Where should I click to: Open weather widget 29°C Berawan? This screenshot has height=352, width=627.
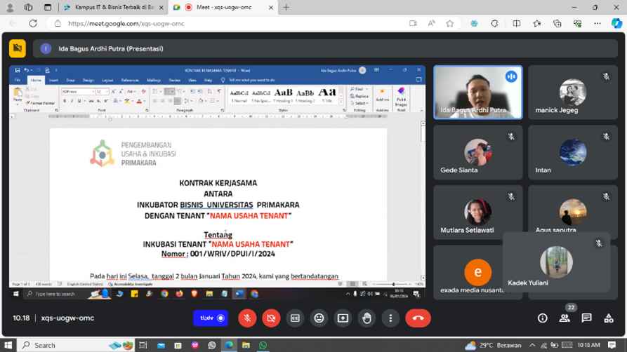(x=493, y=345)
